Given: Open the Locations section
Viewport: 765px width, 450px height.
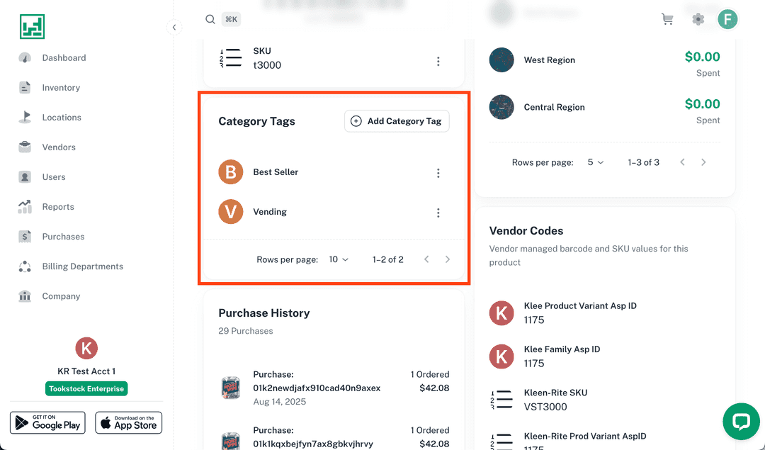Looking at the screenshot, I should 61,117.
